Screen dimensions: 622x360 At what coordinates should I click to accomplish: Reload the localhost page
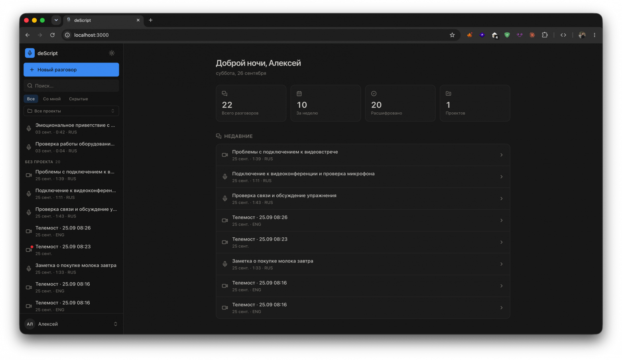click(52, 35)
